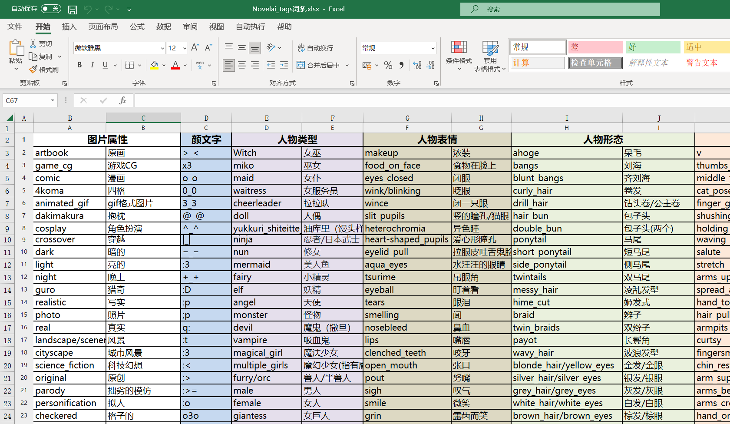Open the 帮助 tab
Image resolution: width=730 pixels, height=424 pixels.
click(284, 26)
